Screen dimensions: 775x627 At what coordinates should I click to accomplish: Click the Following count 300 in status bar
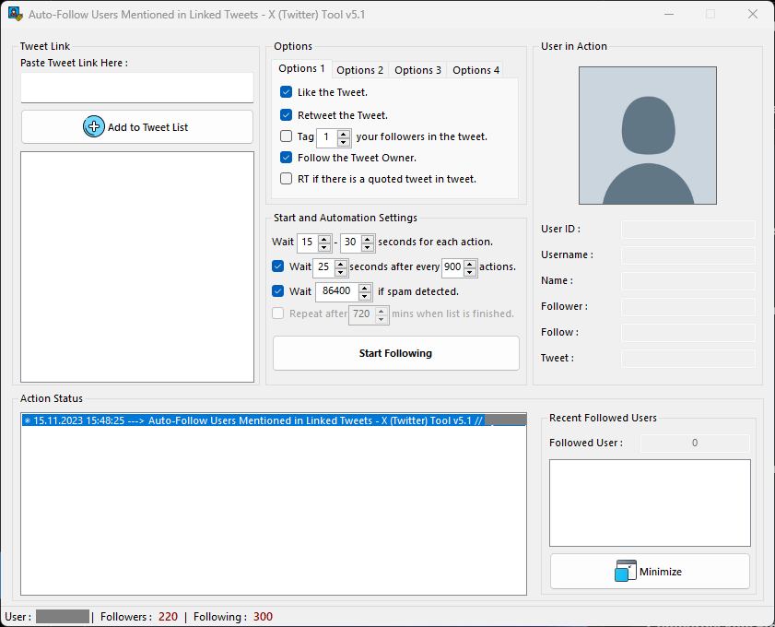263,617
